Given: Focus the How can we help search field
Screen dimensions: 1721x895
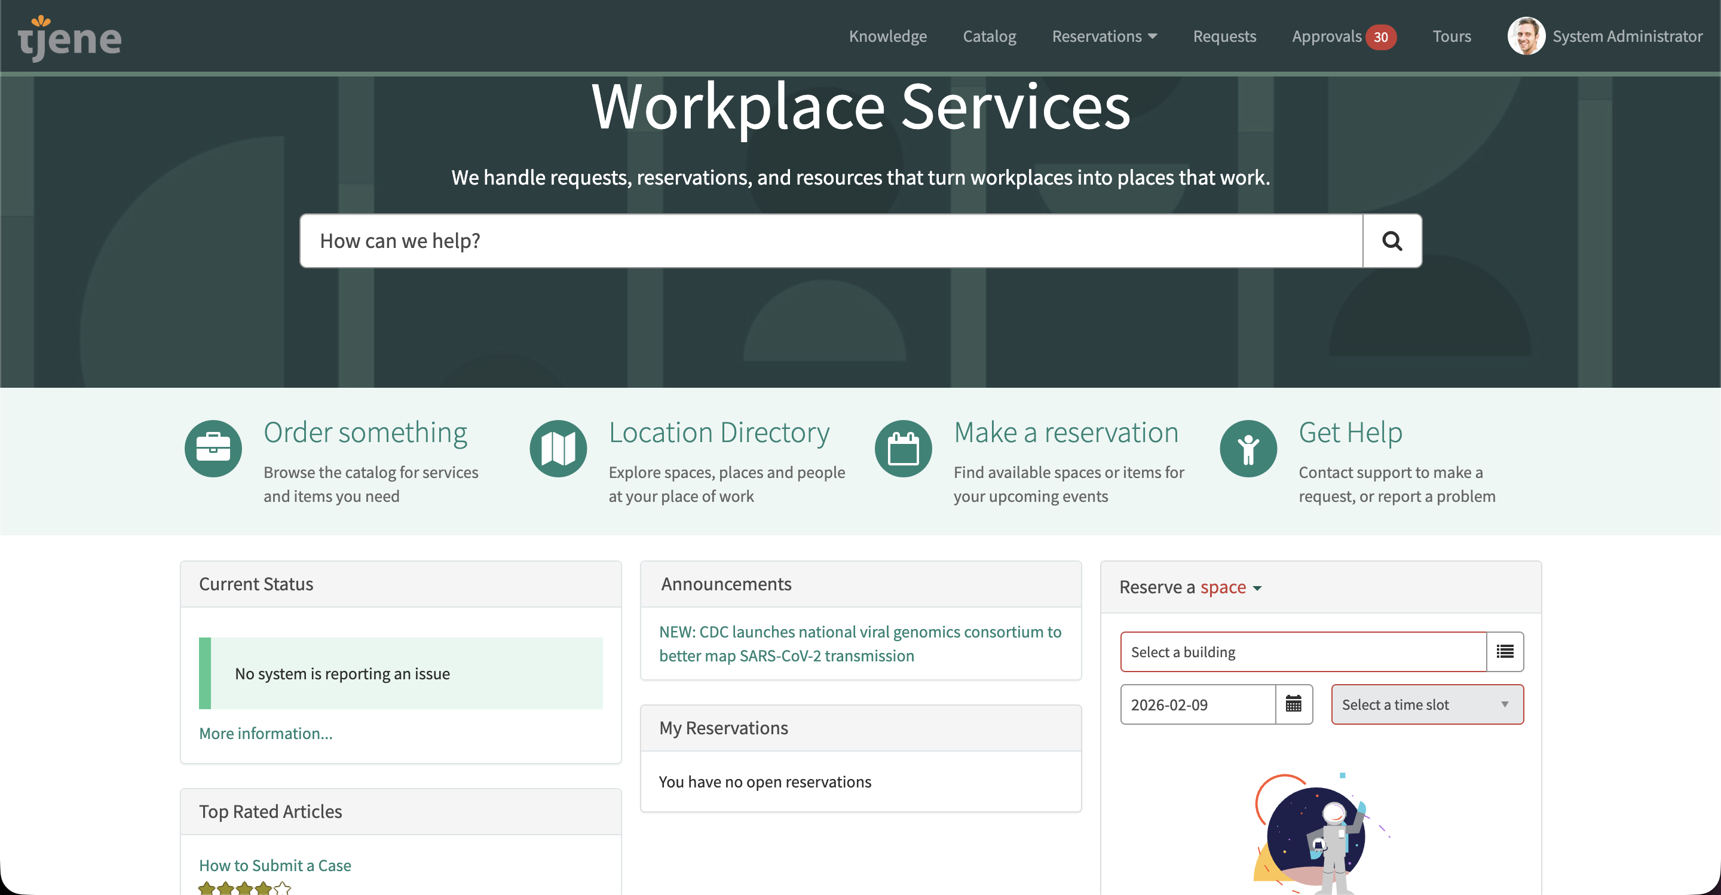Looking at the screenshot, I should pyautogui.click(x=831, y=240).
